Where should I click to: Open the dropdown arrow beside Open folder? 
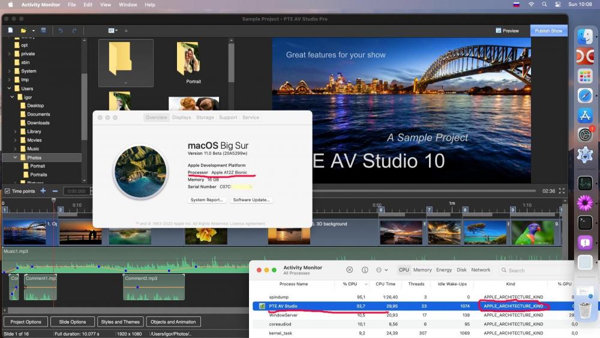pos(32,31)
